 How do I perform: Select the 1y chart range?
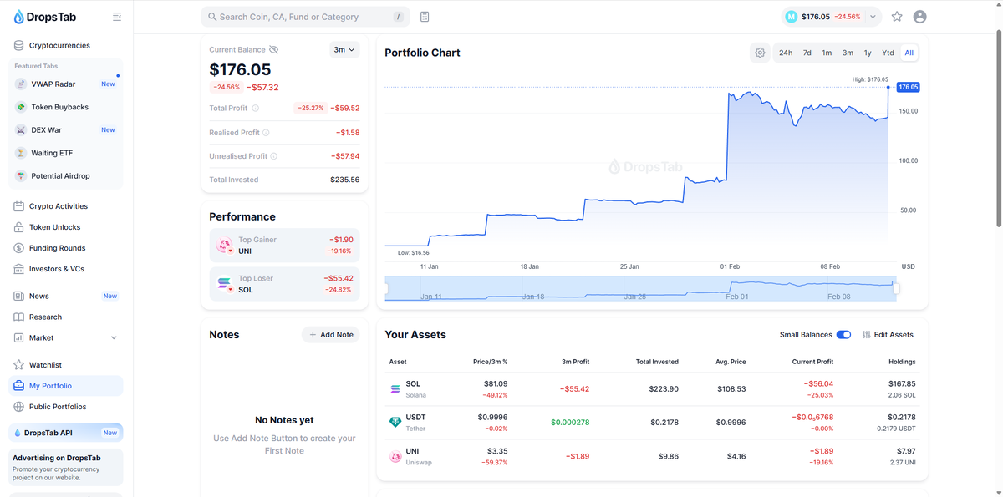click(x=868, y=53)
